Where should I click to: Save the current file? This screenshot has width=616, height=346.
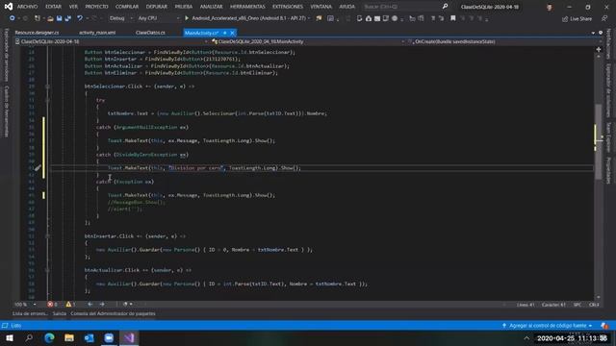click(59, 18)
